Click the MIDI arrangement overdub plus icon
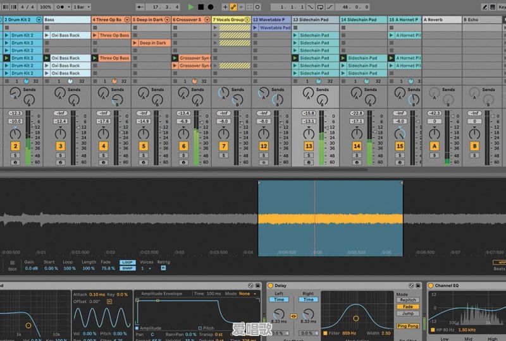 225,7
